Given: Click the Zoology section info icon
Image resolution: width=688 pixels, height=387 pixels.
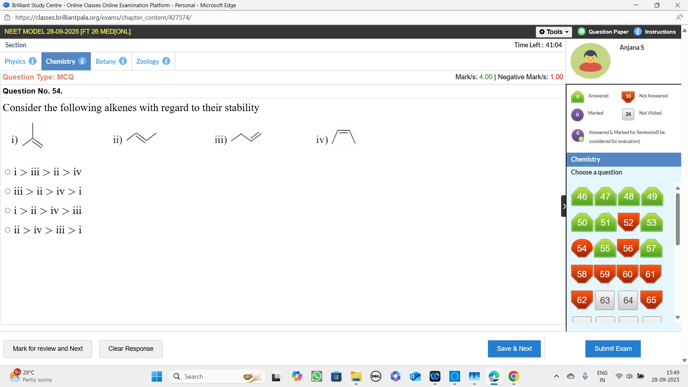Looking at the screenshot, I should pos(166,61).
